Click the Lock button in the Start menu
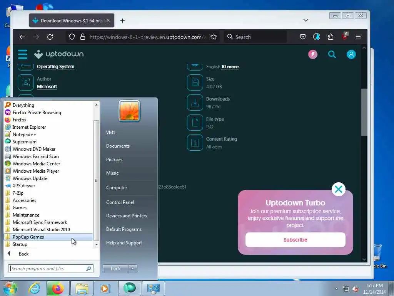The height and width of the screenshot is (296, 394). point(115,269)
